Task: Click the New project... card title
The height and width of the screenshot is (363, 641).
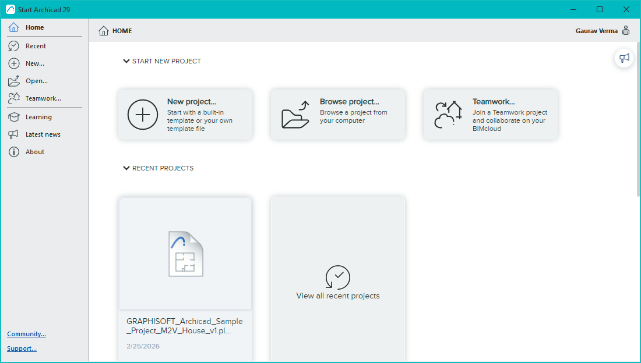Action: [x=191, y=102]
